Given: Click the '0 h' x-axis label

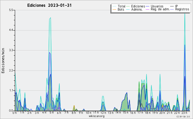Looking at the screenshot, I should (14, 113).
